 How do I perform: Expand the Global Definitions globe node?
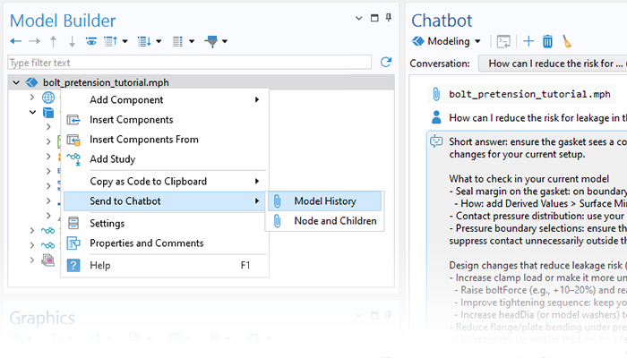pos(32,97)
